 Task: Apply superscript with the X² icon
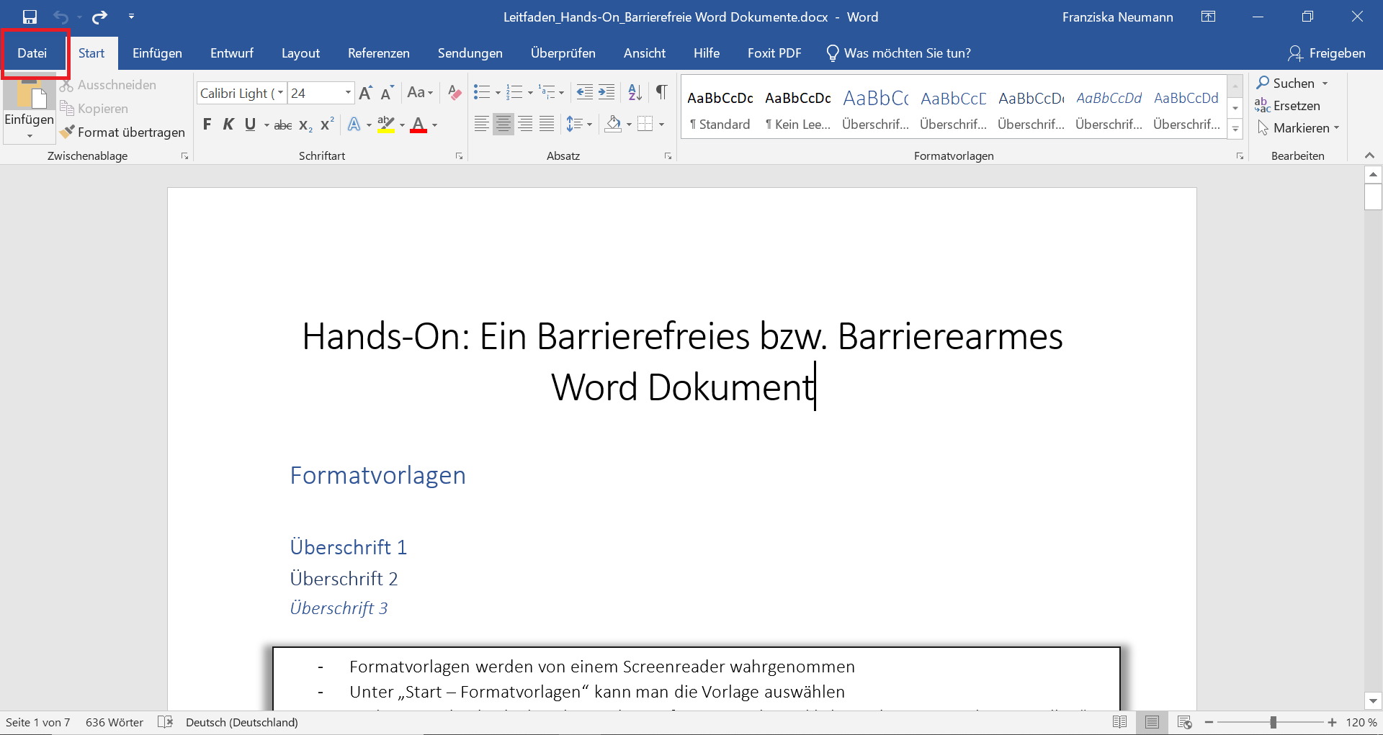[x=326, y=125]
